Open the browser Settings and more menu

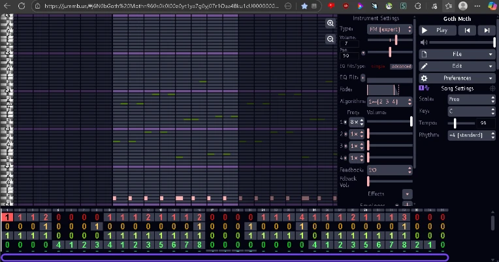[477, 6]
